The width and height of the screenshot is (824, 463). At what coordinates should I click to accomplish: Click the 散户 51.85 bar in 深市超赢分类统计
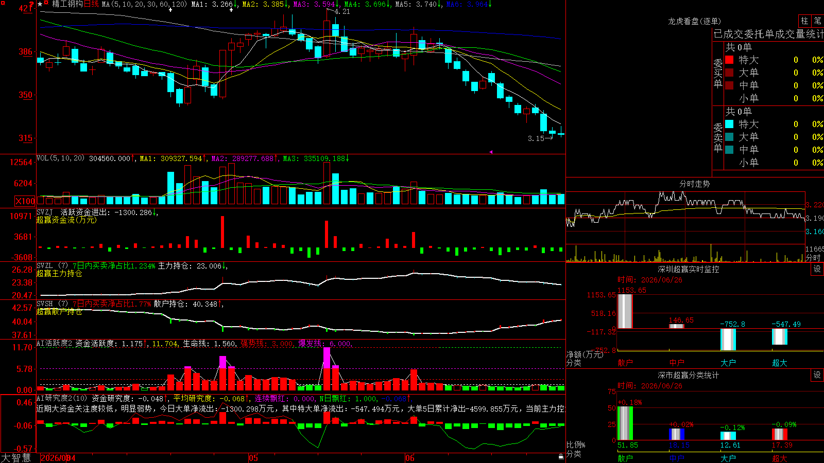click(x=625, y=423)
